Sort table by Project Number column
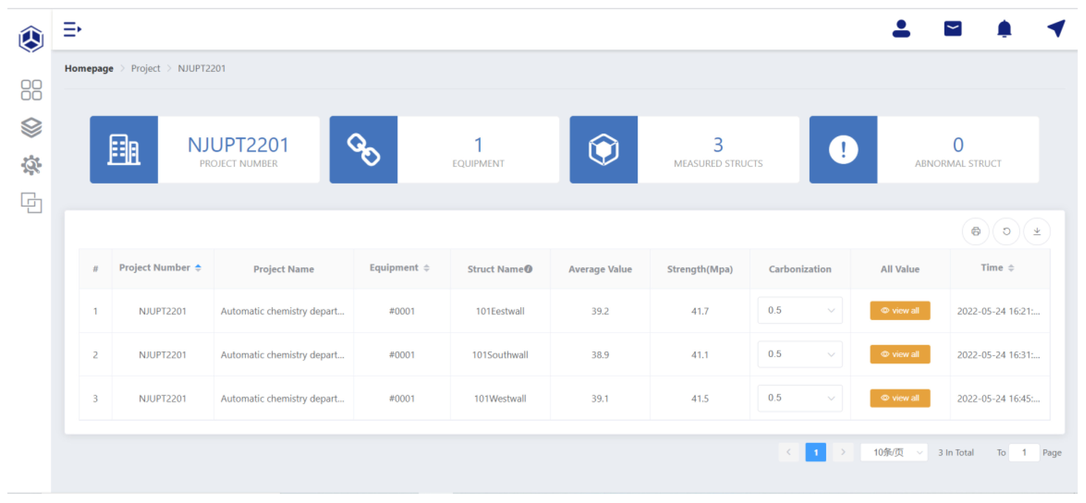The width and height of the screenshot is (1086, 503). click(x=198, y=268)
